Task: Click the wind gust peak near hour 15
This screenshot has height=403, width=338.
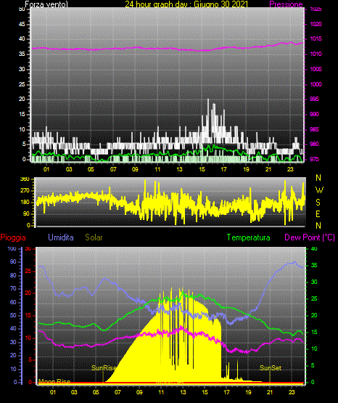Action: point(208,99)
